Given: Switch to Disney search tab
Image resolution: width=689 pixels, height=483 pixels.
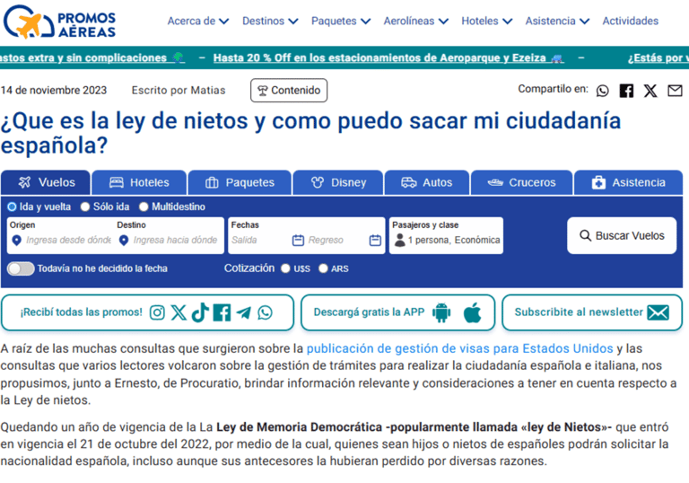Looking at the screenshot, I should pos(338,182).
